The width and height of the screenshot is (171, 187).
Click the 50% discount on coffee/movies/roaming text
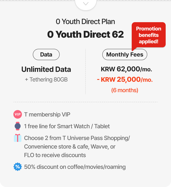[75, 167]
